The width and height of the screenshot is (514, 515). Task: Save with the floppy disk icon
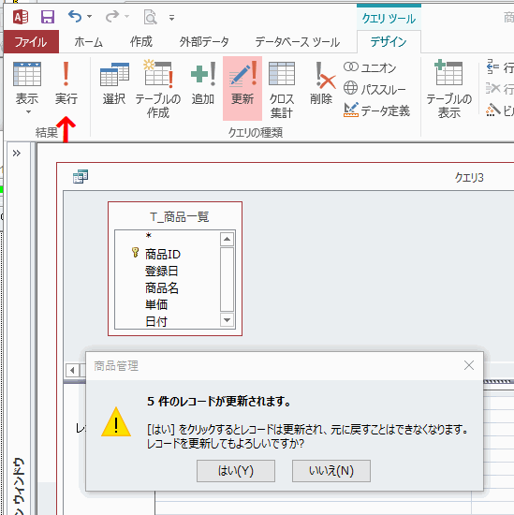click(48, 17)
